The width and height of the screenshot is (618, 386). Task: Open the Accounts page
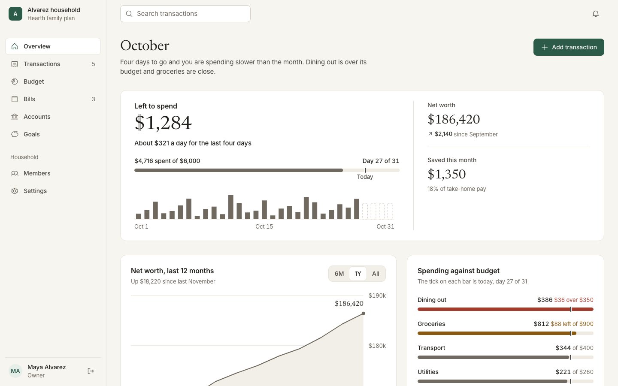coord(53,117)
